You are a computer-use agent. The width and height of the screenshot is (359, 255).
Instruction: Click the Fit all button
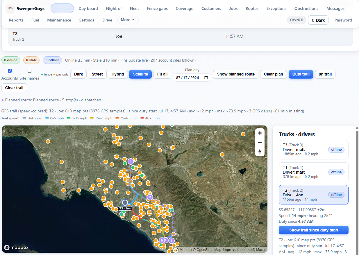pos(162,74)
